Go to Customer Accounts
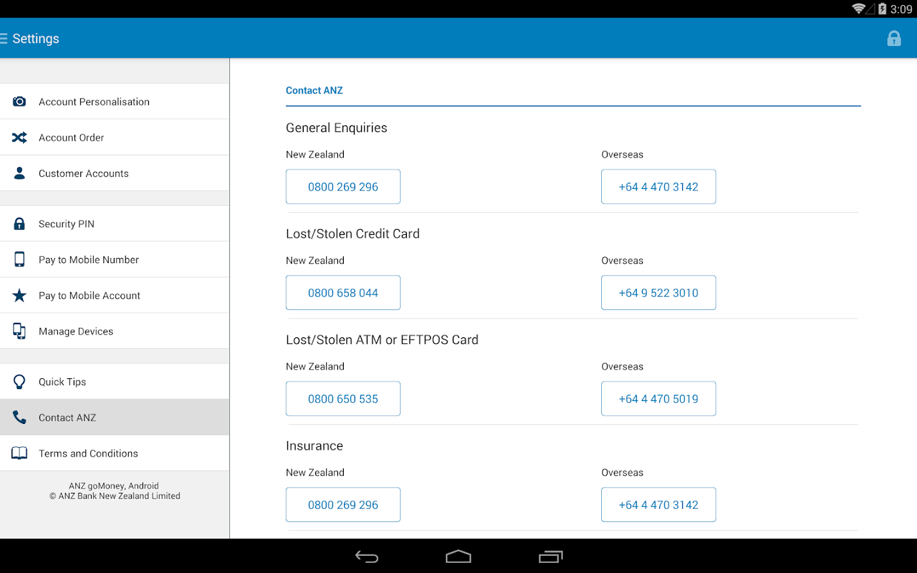The height and width of the screenshot is (573, 917). [x=115, y=173]
